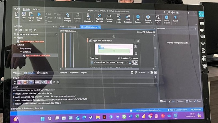218x123 pixels.
Task: Select the pan hand tool in designer
Action: 132,72
